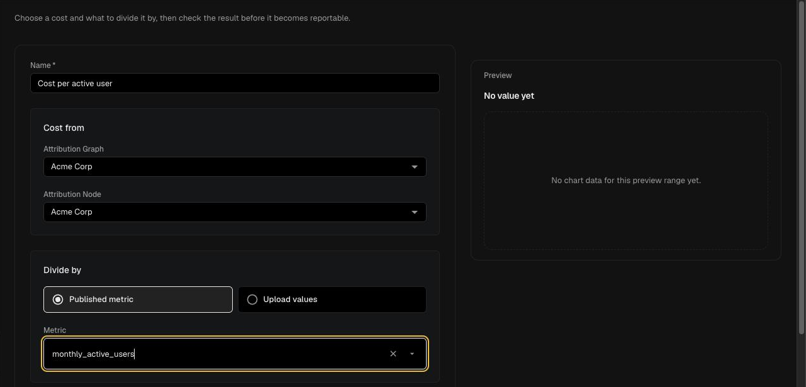Open the Attribution Node dropdown

coord(235,212)
